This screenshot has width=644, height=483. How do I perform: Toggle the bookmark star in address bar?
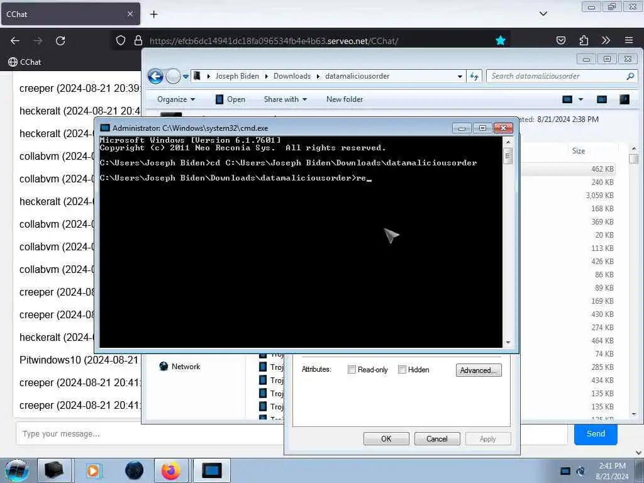pos(500,40)
